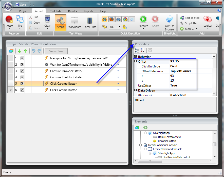The image size is (224, 177).
Task: Open the Storyboard view
Action: click(x=74, y=23)
